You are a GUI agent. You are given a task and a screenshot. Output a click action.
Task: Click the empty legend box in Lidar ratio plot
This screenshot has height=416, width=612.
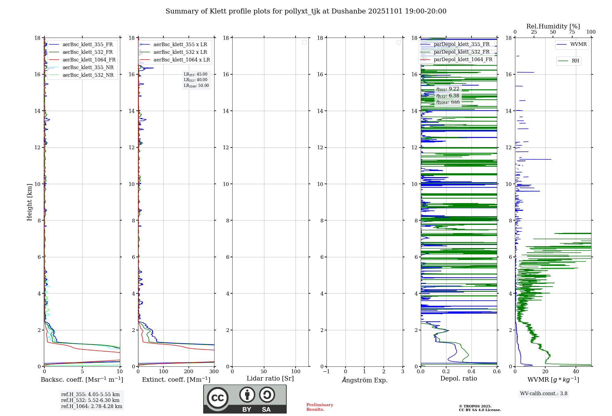[304, 42]
